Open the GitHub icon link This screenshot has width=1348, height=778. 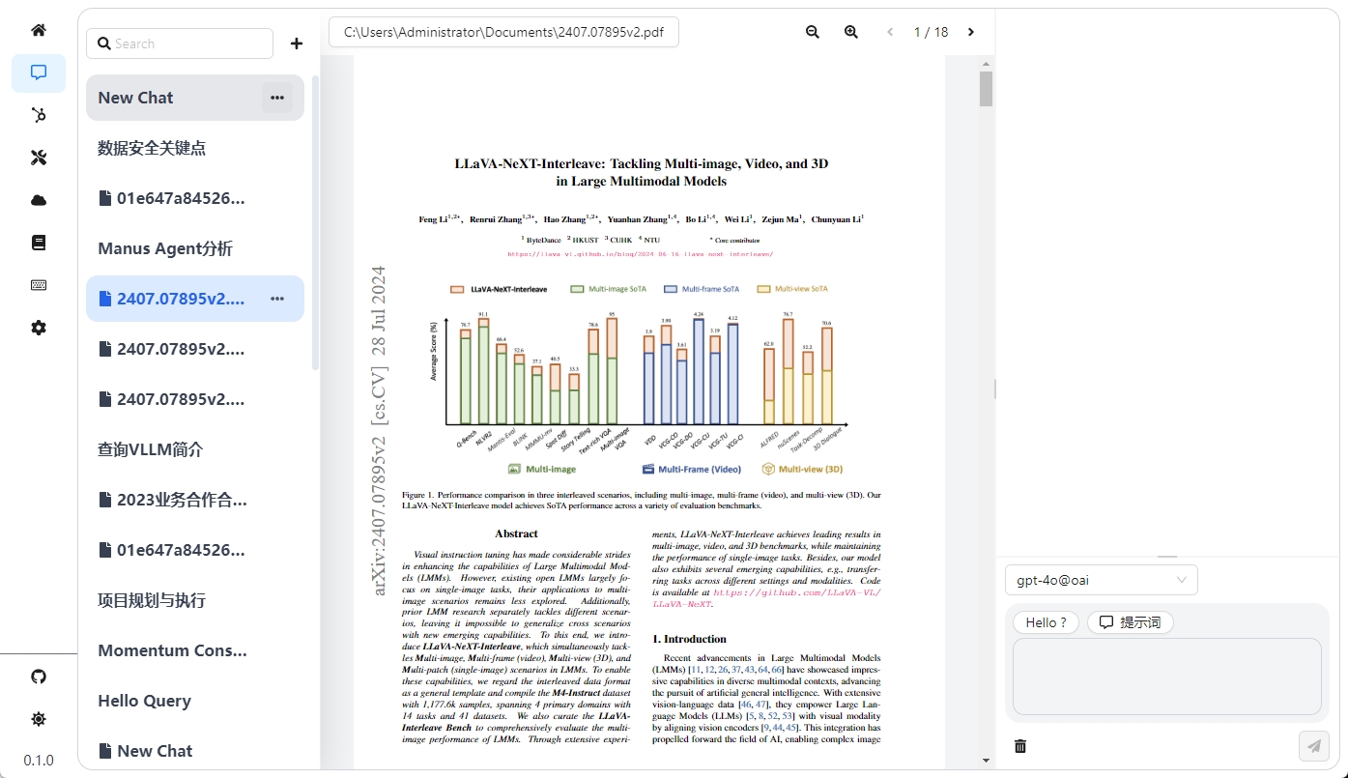tap(39, 677)
